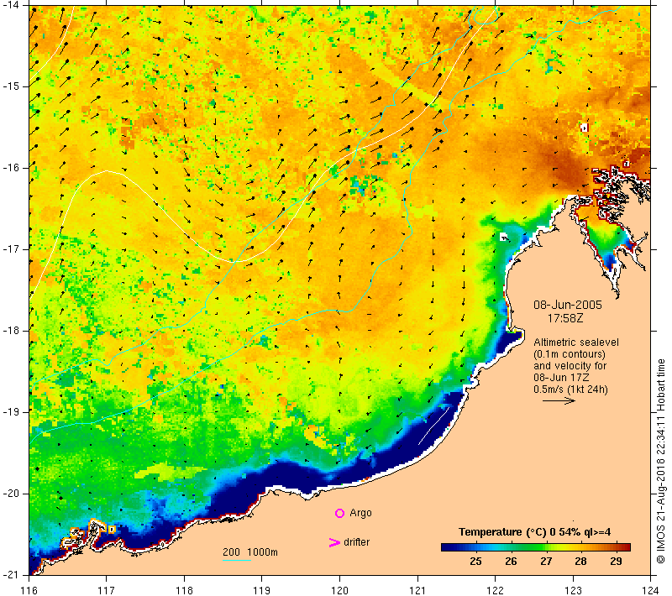Click the 'and velocity for' caption line
Image resolution: width=672 pixels, height=596 pixels.
click(x=570, y=366)
